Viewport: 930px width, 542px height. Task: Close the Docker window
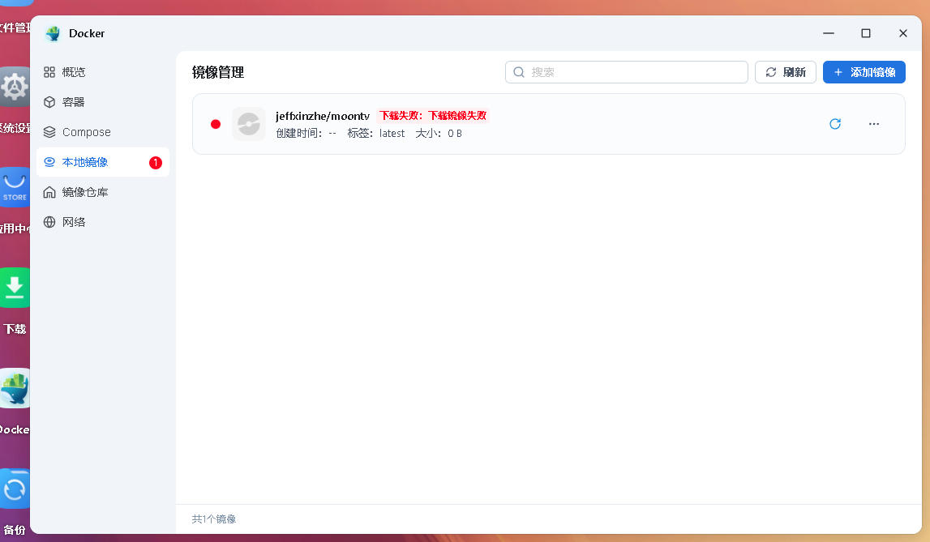902,33
